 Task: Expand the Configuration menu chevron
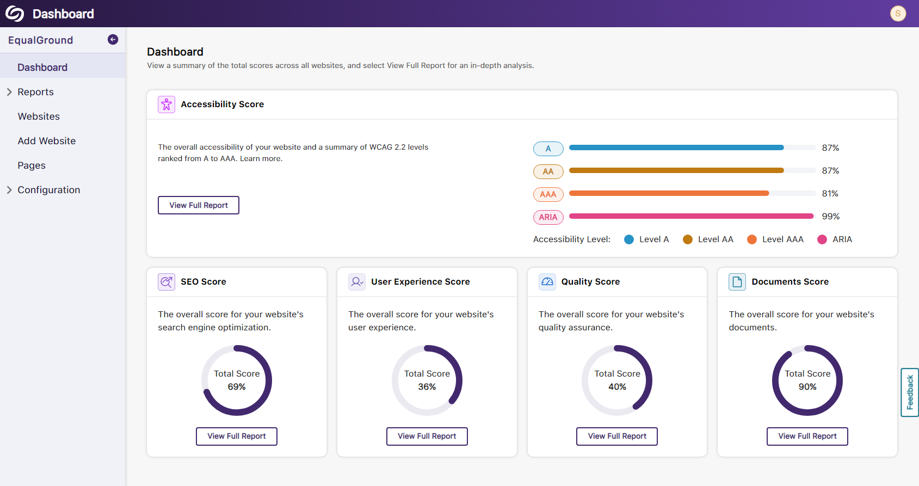(x=9, y=190)
